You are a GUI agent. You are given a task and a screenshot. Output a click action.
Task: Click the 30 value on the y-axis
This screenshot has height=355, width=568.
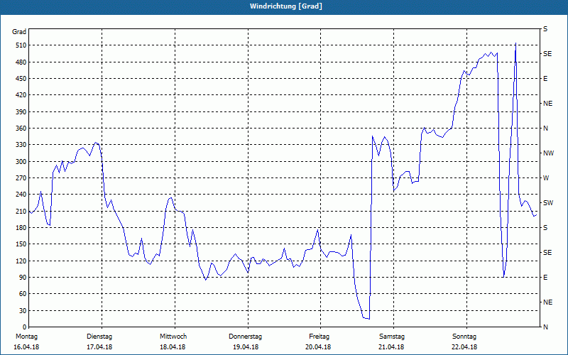click(x=23, y=310)
